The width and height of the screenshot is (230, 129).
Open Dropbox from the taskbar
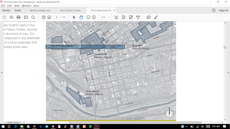(x=41, y=126)
